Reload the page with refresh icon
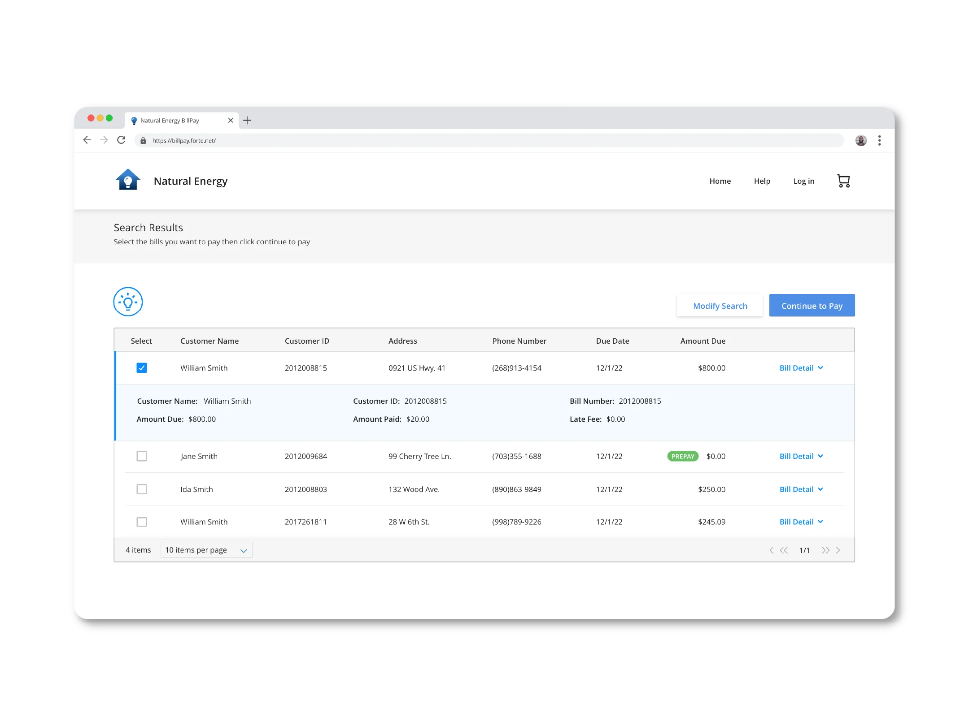The width and height of the screenshot is (969, 726). click(x=121, y=140)
